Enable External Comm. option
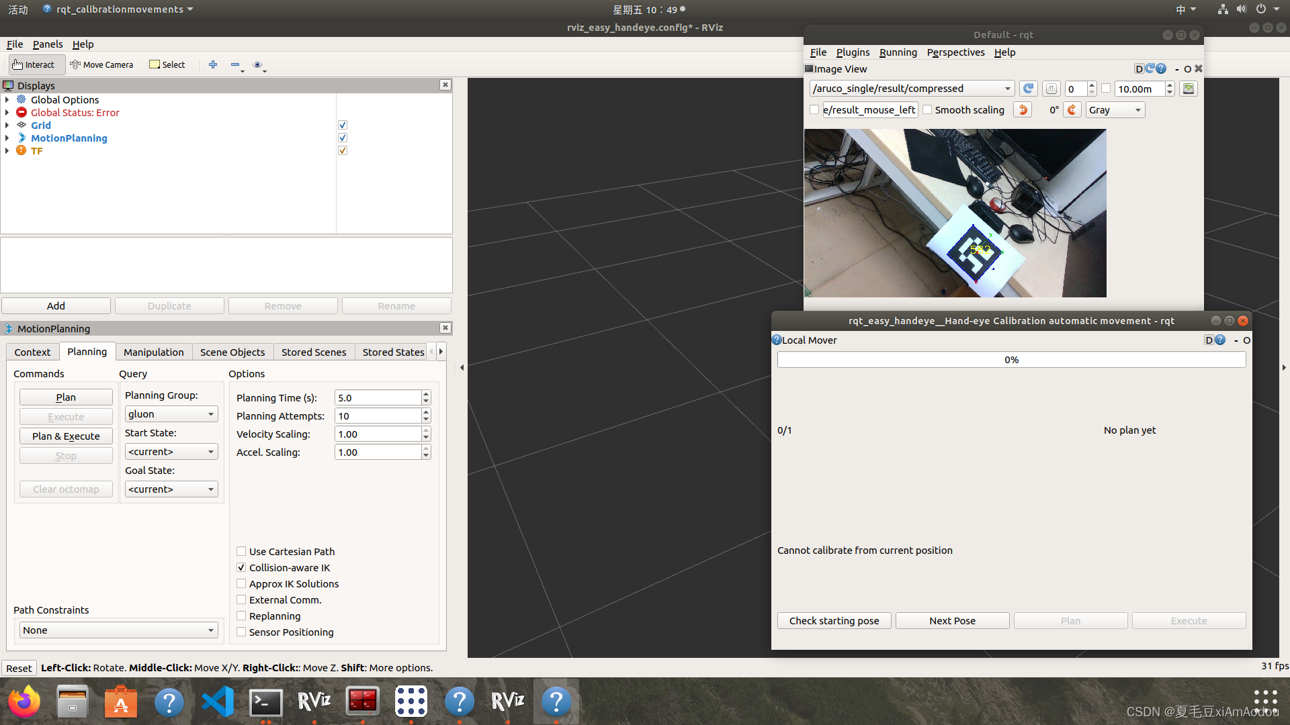This screenshot has width=1290, height=725. [241, 600]
